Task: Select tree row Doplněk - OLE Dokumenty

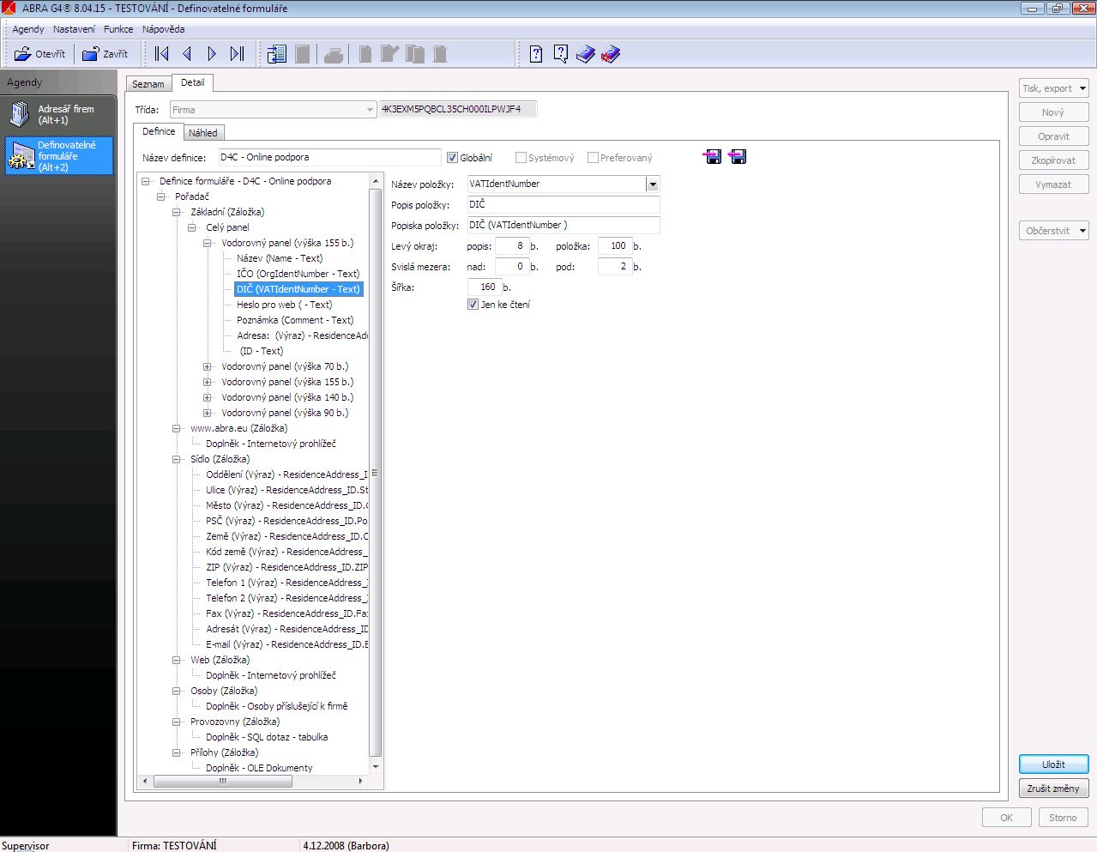Action: 259,768
